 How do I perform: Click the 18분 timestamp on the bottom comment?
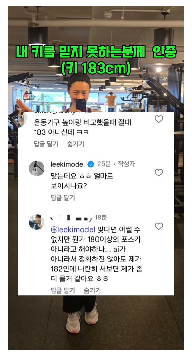[x=101, y=218]
